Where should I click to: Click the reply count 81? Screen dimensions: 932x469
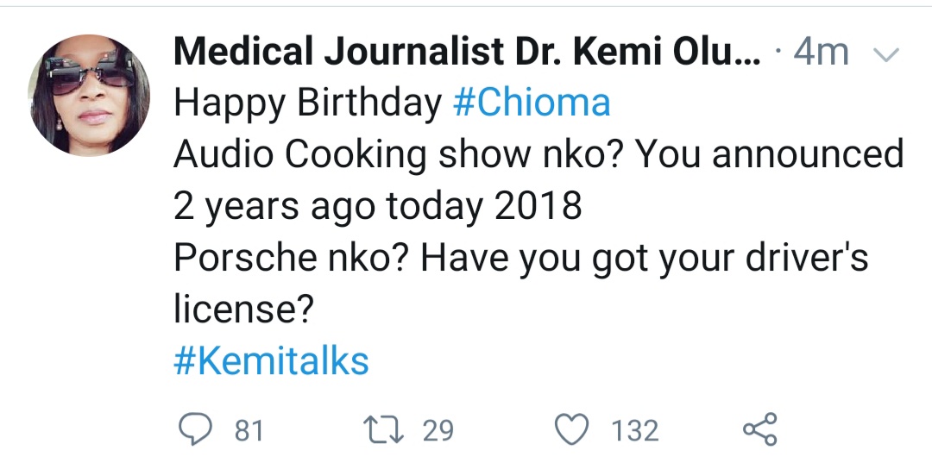[249, 430]
